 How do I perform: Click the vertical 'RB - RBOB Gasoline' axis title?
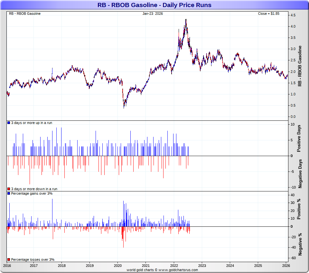[x=300, y=66]
